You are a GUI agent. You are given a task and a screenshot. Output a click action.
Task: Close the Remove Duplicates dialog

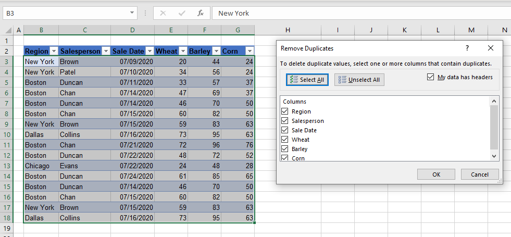coord(490,48)
